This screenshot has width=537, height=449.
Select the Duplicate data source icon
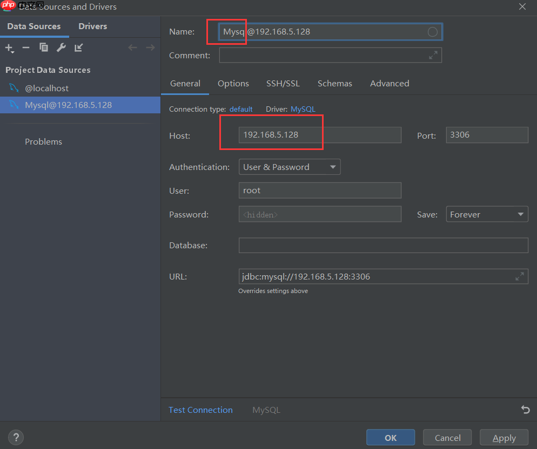point(43,47)
